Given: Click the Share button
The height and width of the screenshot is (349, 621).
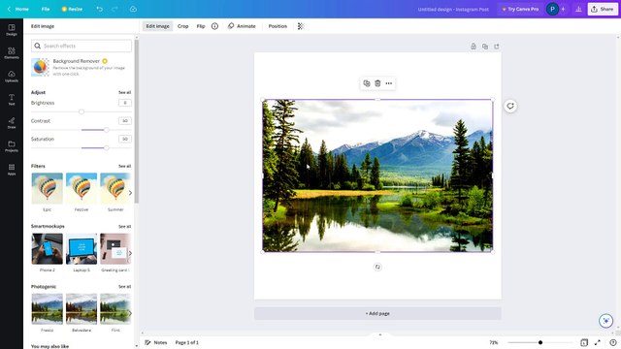Looking at the screenshot, I should click(x=603, y=9).
